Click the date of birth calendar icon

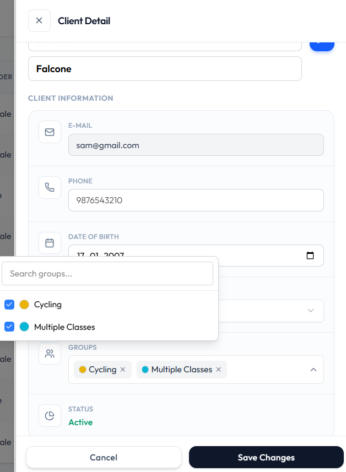pos(50,243)
